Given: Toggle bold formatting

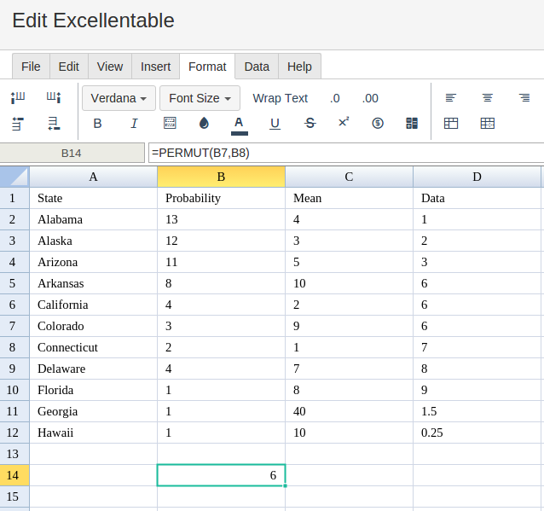Looking at the screenshot, I should pos(97,123).
